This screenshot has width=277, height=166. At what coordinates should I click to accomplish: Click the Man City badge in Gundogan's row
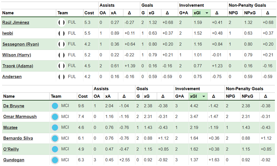[x=55, y=160]
